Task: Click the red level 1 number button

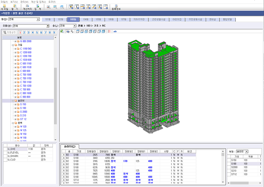Action: pos(20,32)
